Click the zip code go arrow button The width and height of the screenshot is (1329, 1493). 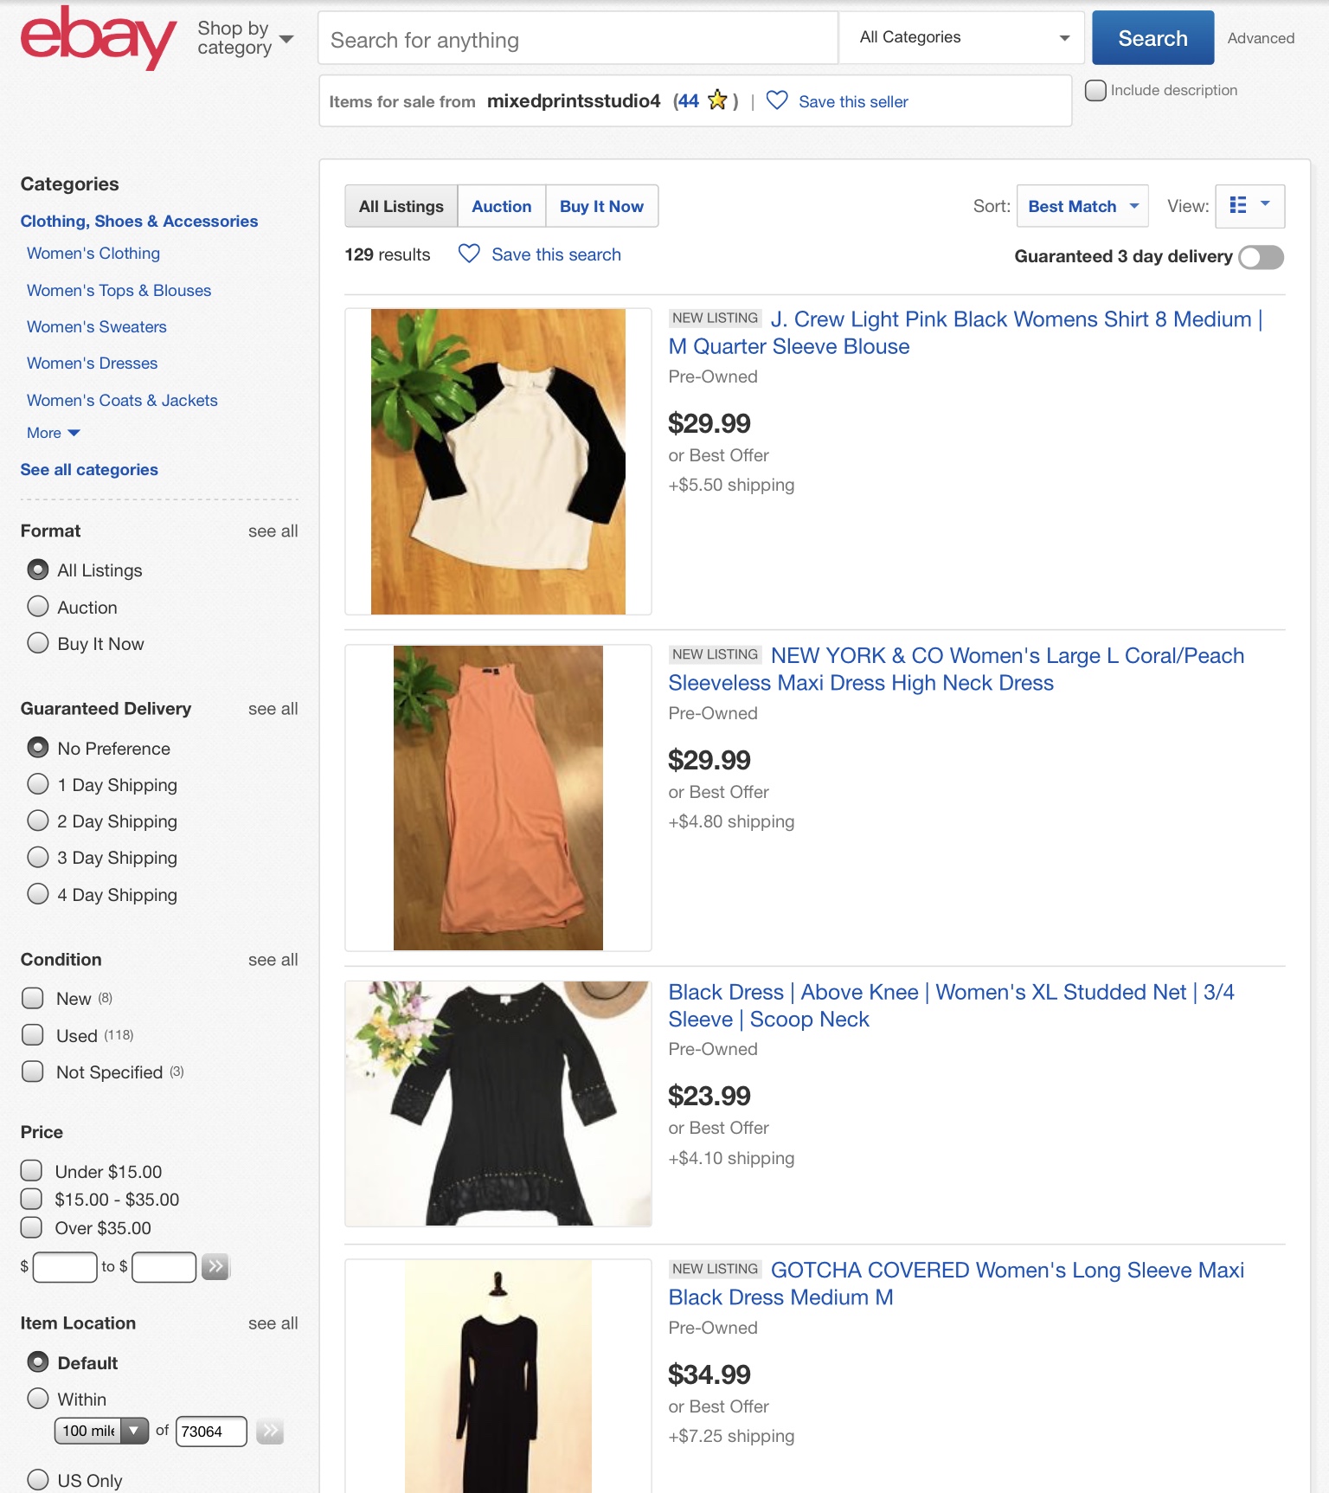tap(270, 1431)
